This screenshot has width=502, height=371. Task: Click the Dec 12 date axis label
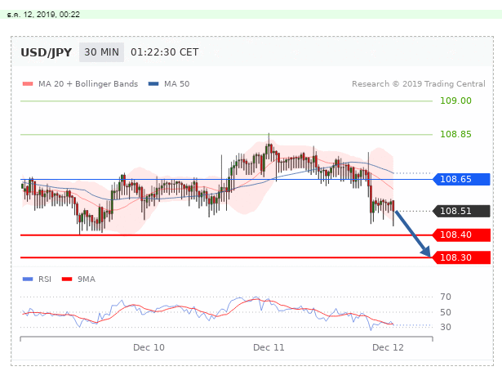(388, 347)
